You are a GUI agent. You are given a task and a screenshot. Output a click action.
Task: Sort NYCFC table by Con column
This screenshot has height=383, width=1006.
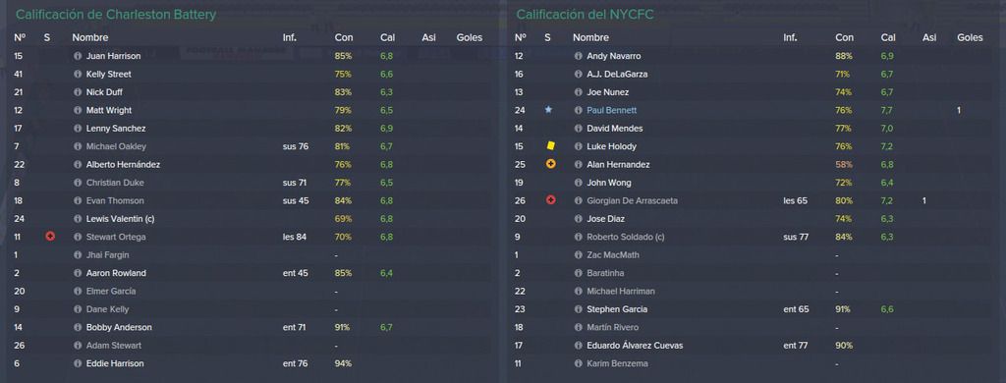click(x=844, y=38)
